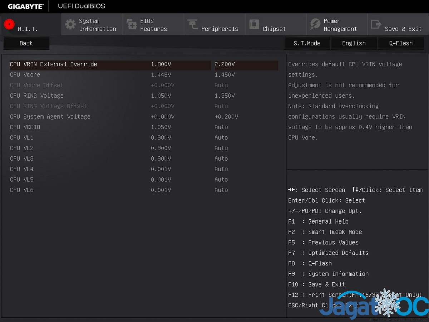Open the BIOS Features tab
Viewport: 429px width, 322px height.
click(153, 24)
